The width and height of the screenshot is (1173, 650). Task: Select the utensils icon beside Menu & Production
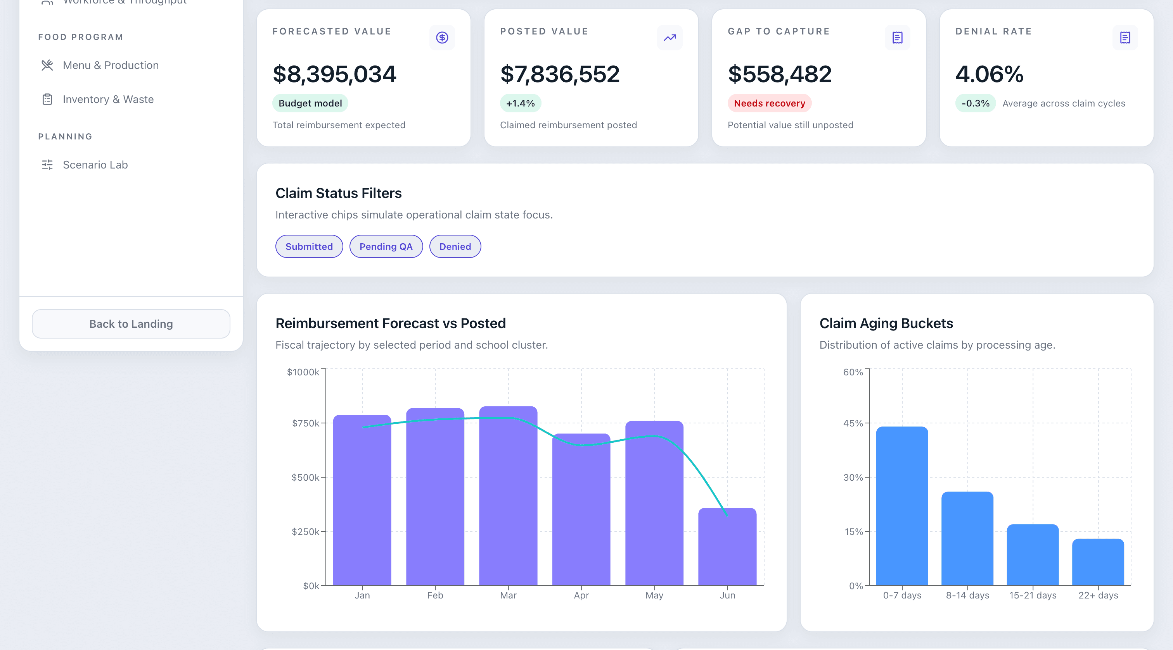47,65
